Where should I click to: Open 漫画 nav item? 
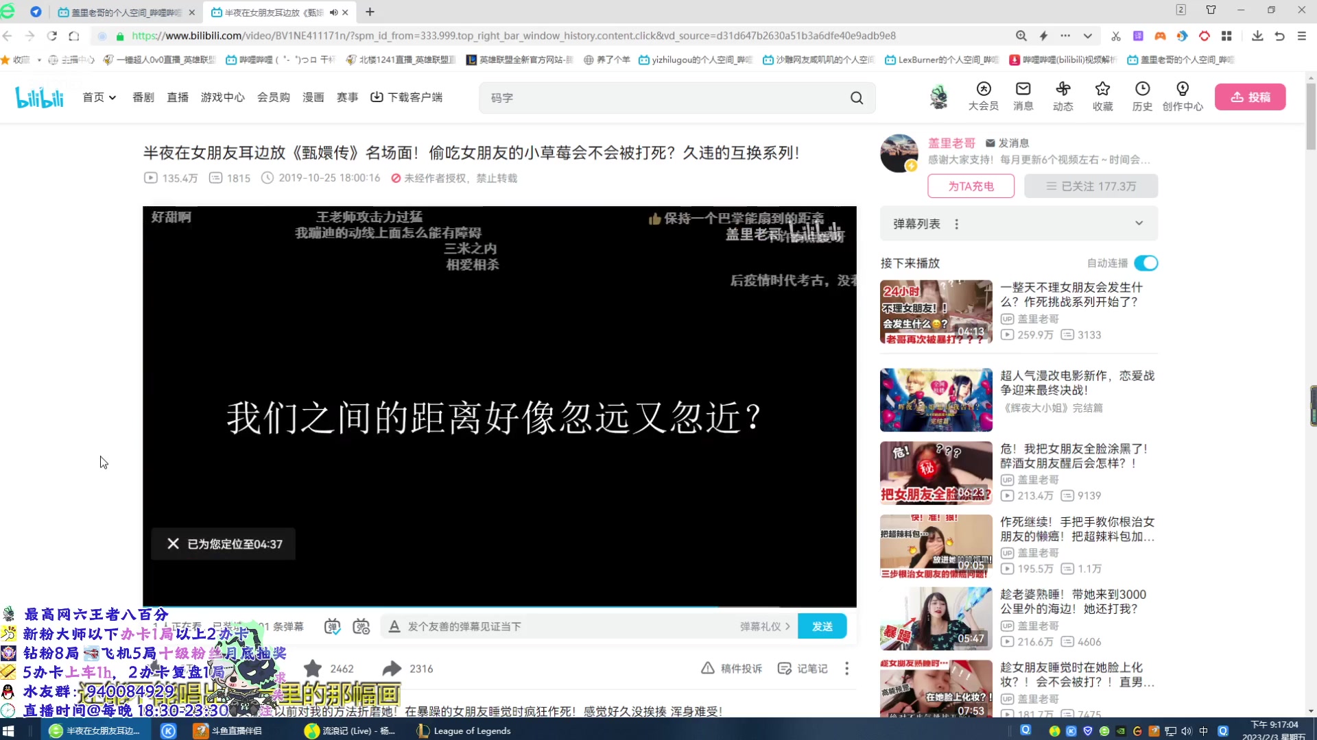pos(313,97)
